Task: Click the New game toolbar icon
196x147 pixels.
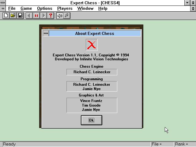Action: click(6, 16)
